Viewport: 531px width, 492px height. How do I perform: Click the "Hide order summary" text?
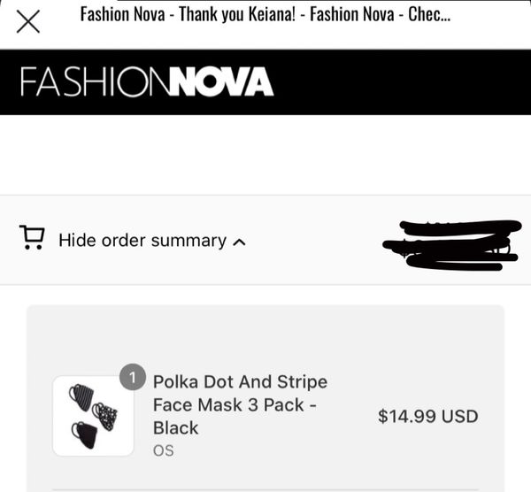coord(142,240)
